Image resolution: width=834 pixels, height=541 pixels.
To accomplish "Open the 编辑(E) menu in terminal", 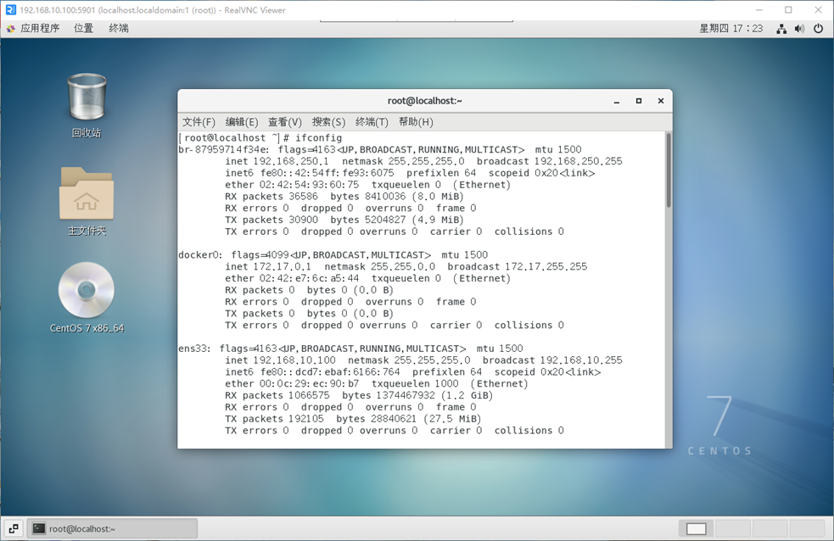I will coord(242,122).
